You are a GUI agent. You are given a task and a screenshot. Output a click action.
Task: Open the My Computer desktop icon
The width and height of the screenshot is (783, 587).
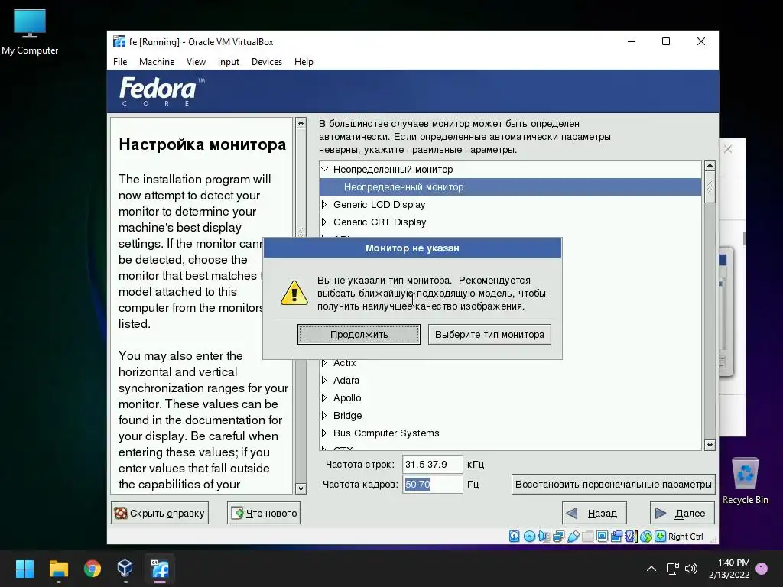[30, 32]
